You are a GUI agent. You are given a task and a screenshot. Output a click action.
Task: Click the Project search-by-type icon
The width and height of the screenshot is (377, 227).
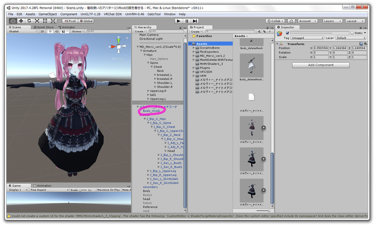[x=260, y=31]
